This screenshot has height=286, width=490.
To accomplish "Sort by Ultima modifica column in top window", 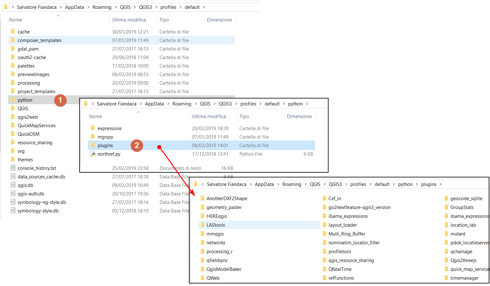I will [129, 20].
